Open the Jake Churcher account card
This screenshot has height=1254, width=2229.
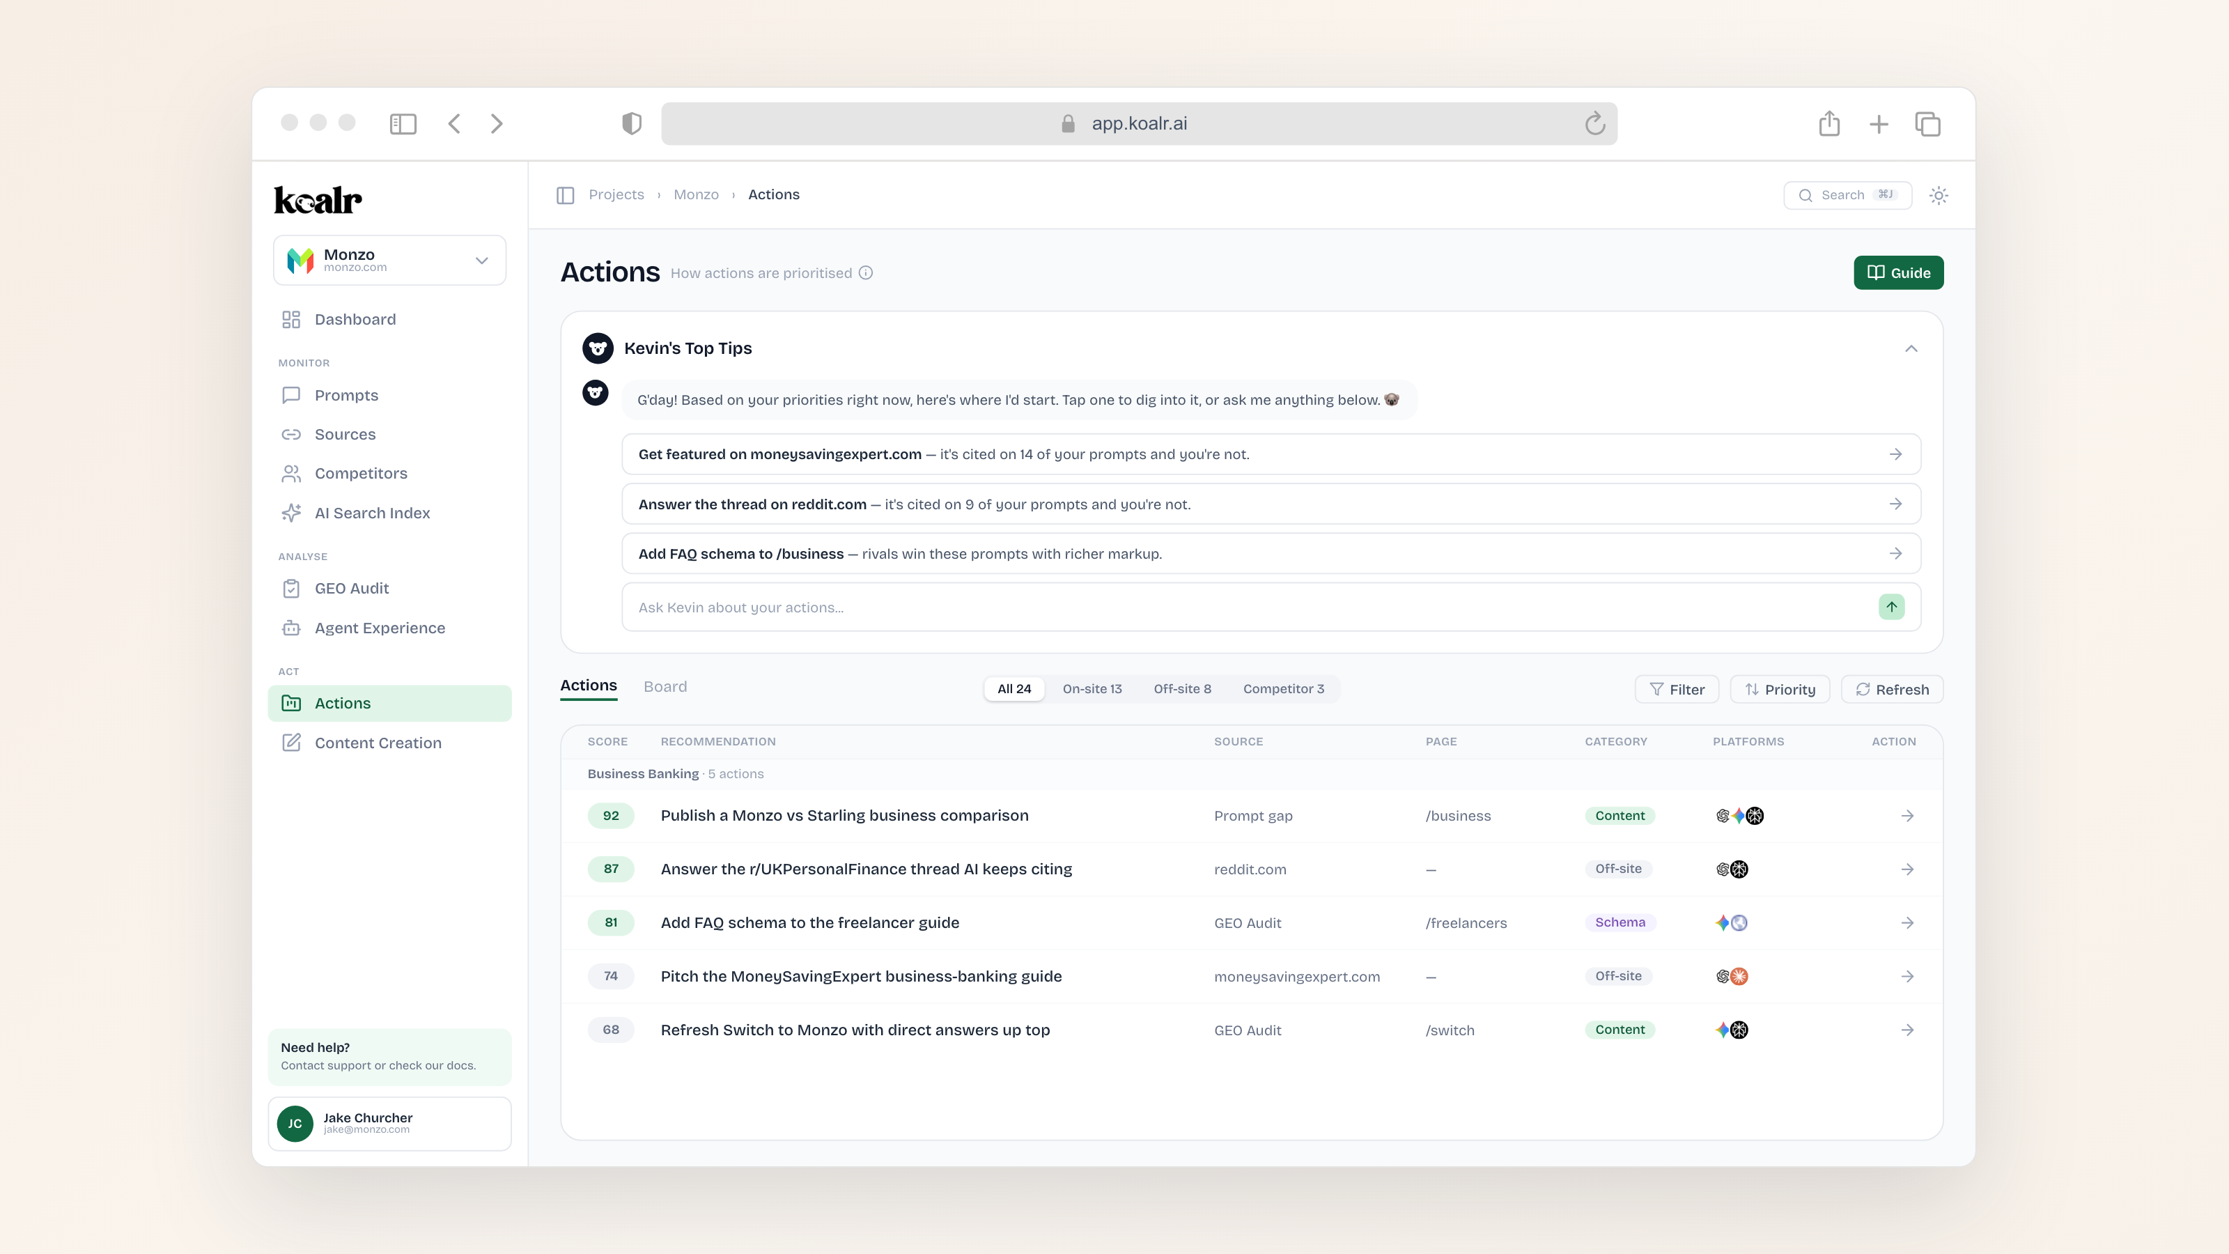(x=389, y=1124)
